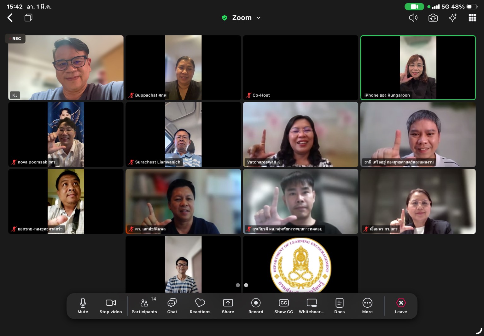
Task: Open the Participants panel
Action: [x=144, y=306]
